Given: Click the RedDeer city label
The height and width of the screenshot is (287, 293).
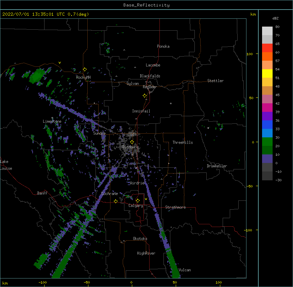Looking at the screenshot, I should pos(150,87).
